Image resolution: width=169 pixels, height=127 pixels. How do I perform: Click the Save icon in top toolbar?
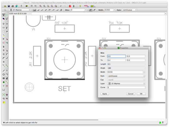tap(9, 6)
